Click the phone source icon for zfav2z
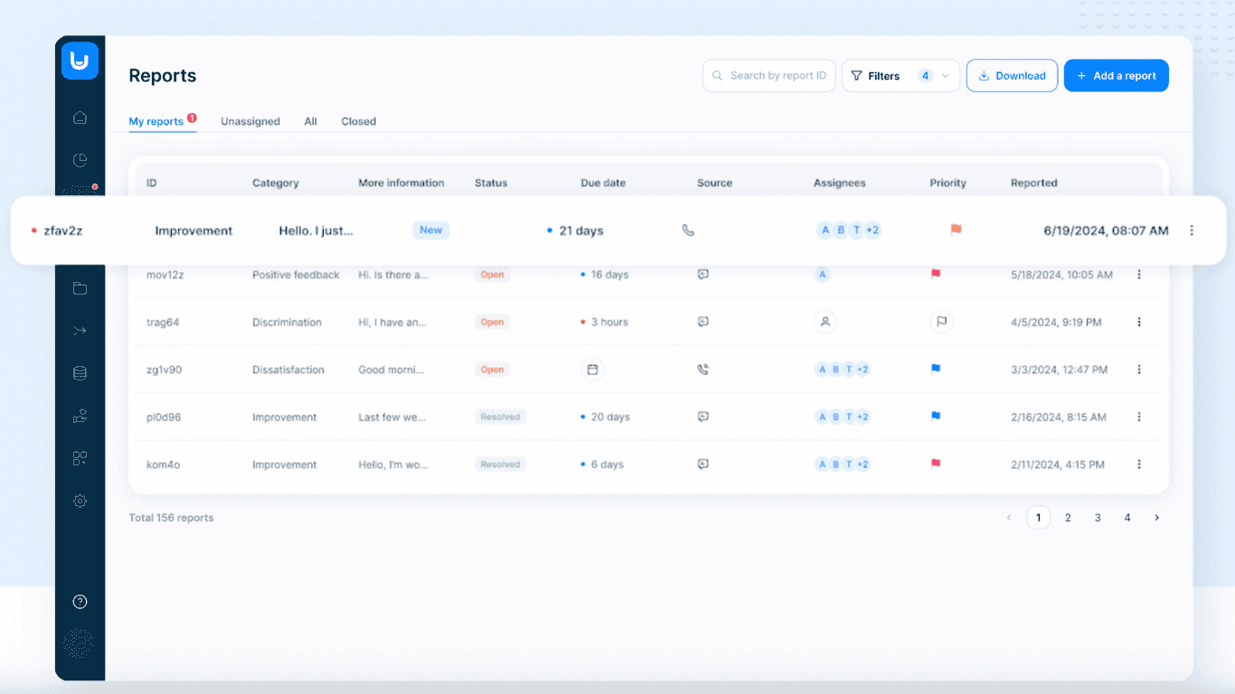Viewport: 1235px width, 694px height. (688, 230)
